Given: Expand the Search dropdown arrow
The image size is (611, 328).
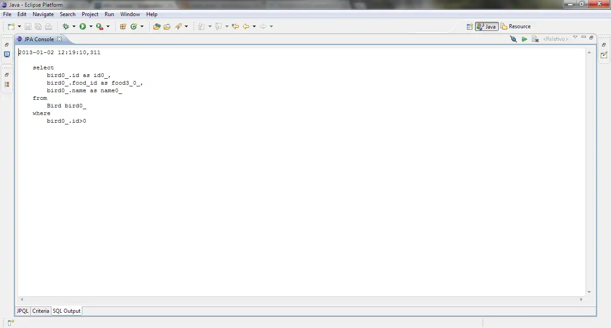Looking at the screenshot, I should point(186,26).
